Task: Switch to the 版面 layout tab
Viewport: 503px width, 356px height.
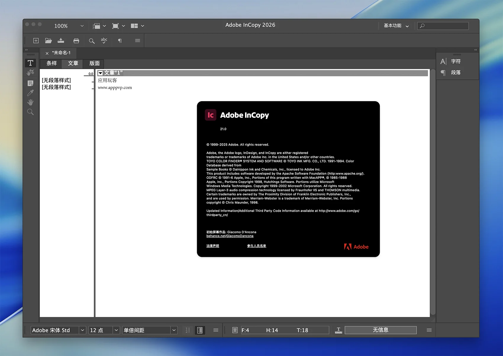Action: click(x=94, y=63)
